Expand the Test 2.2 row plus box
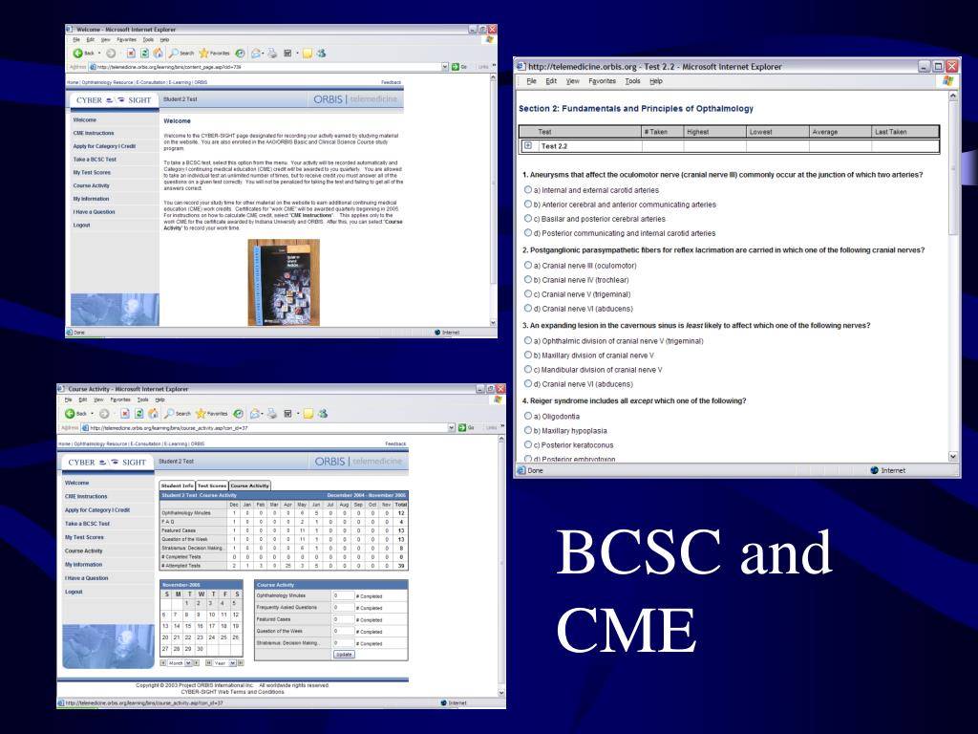The width and height of the screenshot is (978, 734). point(527,145)
